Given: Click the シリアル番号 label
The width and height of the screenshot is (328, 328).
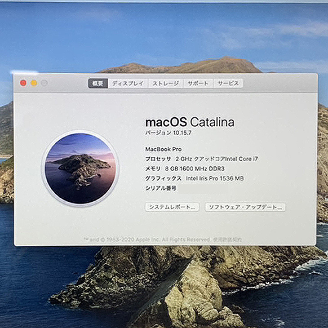Looking at the screenshot, I should coord(161,188).
